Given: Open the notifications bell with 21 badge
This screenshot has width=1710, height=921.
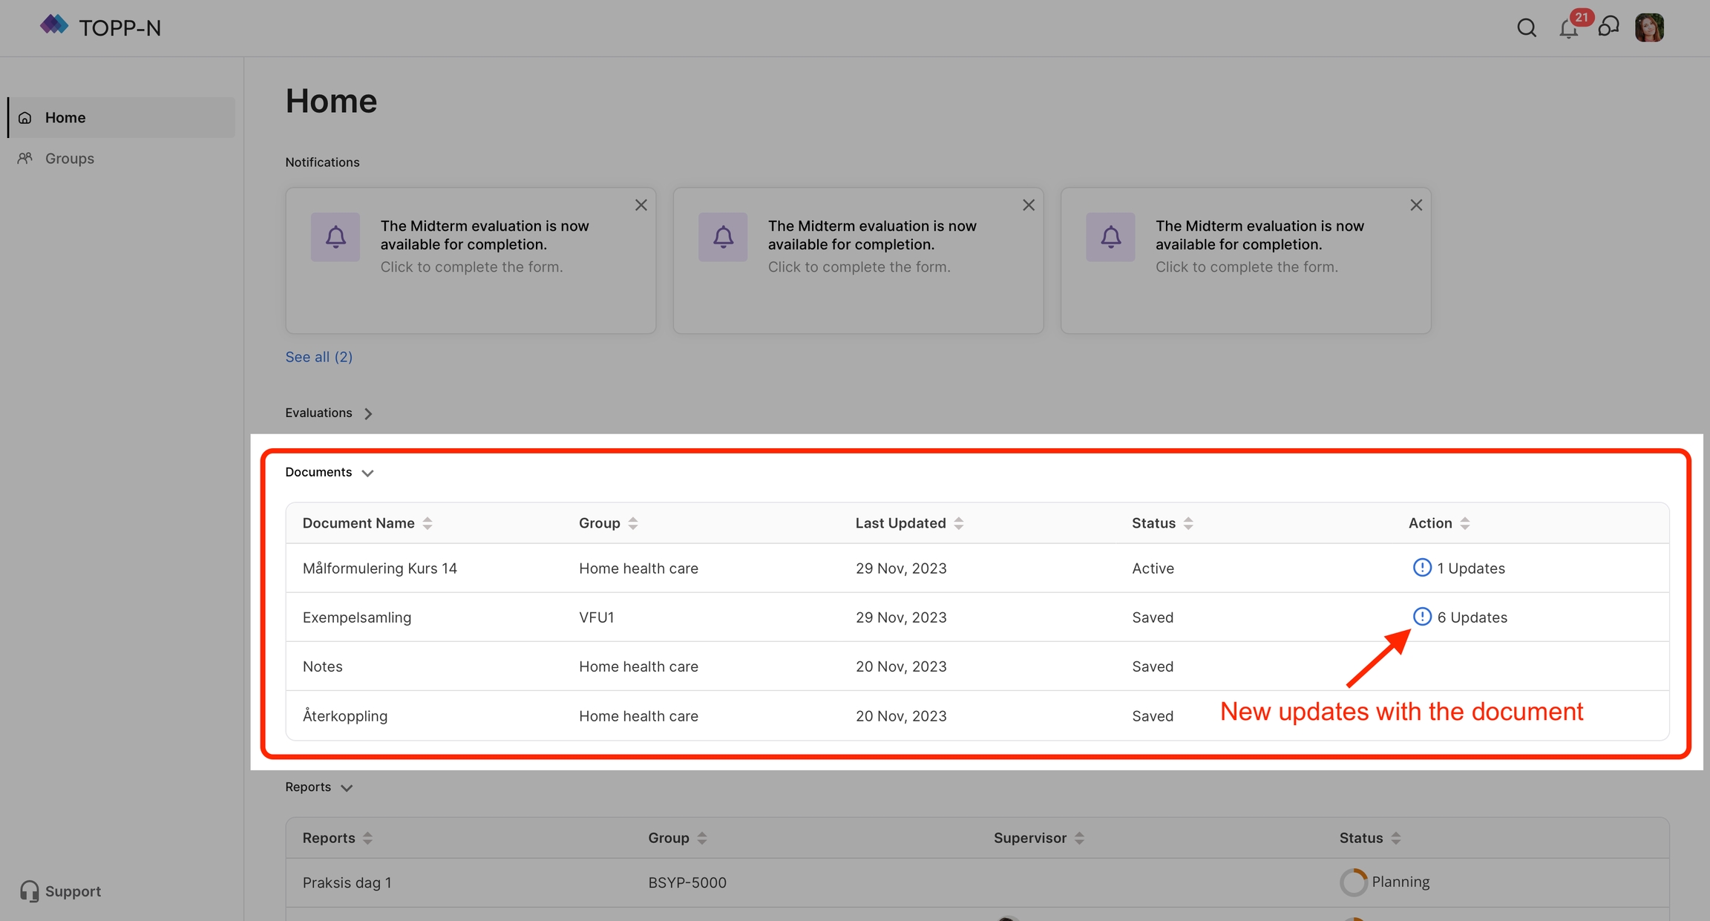Looking at the screenshot, I should pyautogui.click(x=1568, y=28).
